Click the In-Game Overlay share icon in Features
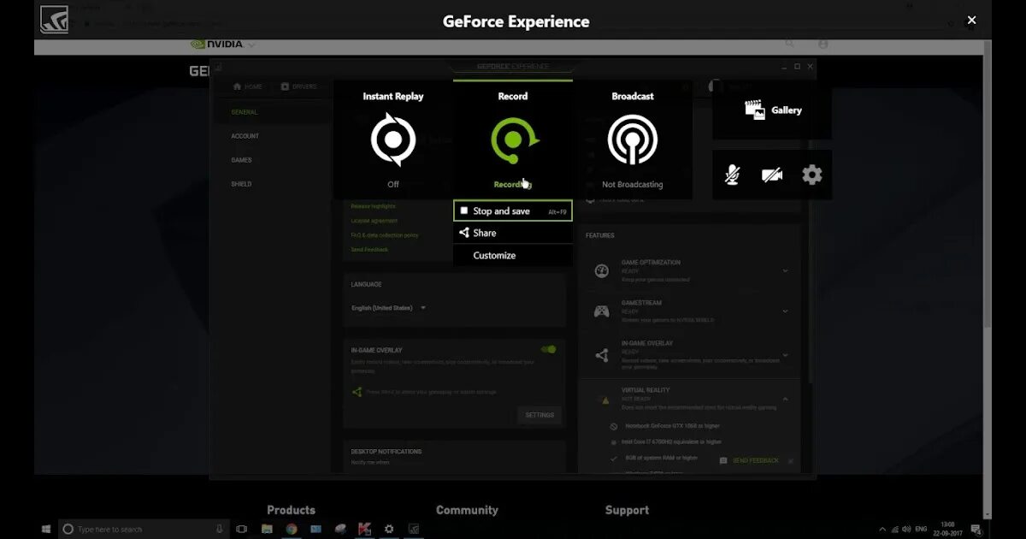The width and height of the screenshot is (1026, 539). click(x=602, y=354)
